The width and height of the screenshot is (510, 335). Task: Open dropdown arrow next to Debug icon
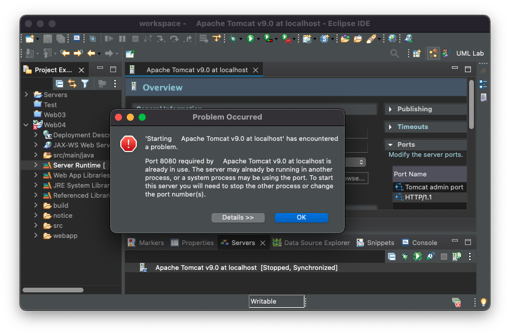coord(240,39)
